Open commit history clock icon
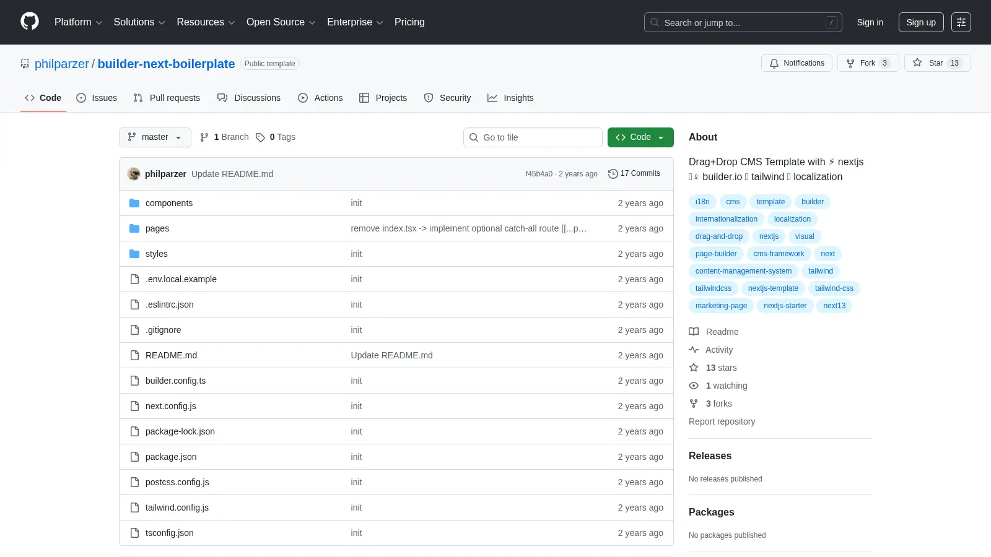Screen dimensions: 991x557 [613, 174]
